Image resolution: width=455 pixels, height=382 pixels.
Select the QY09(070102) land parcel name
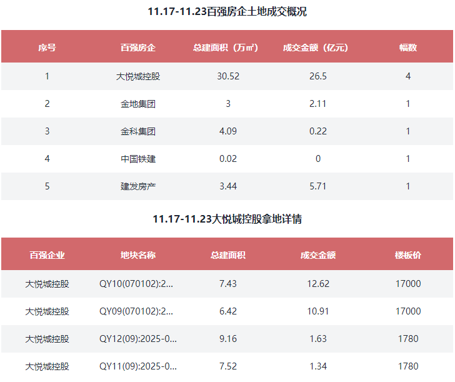[x=137, y=311]
